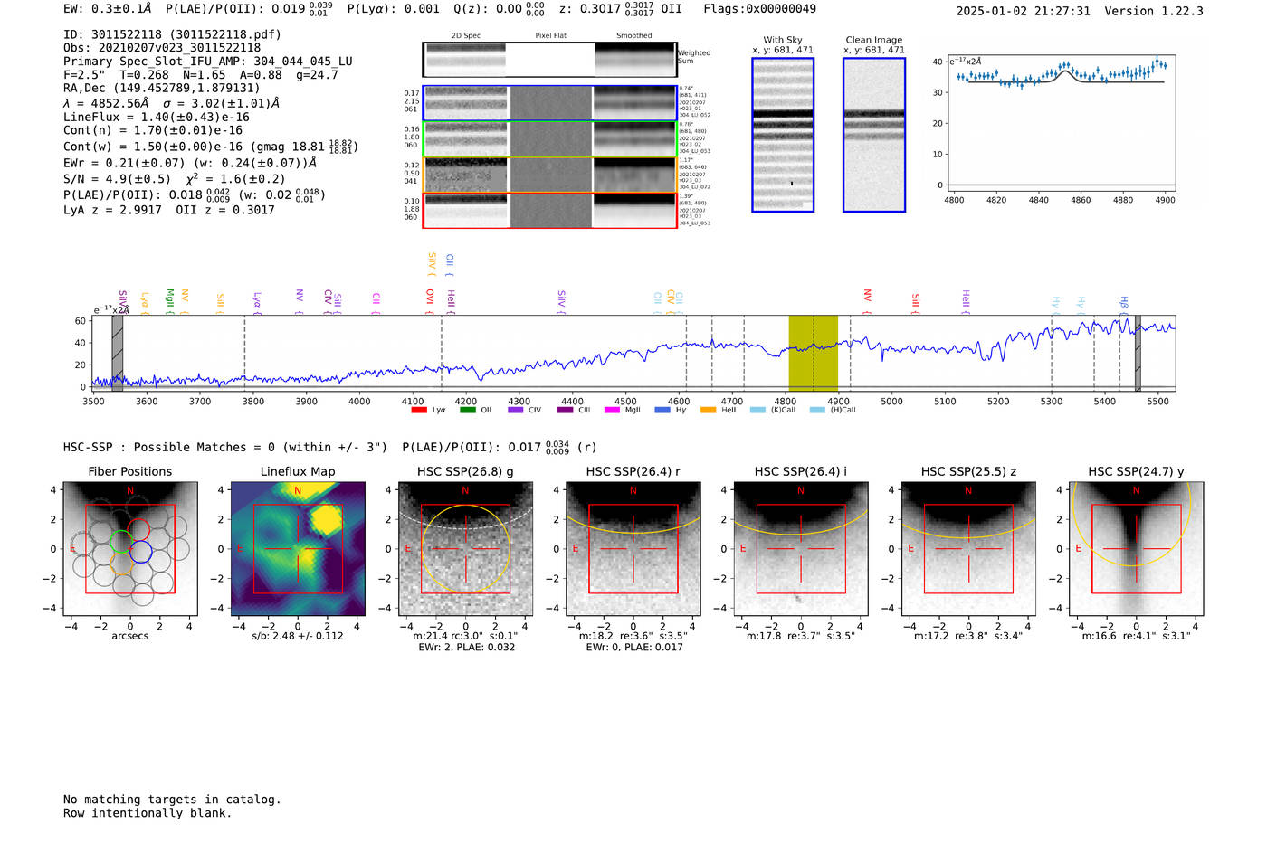The height and width of the screenshot is (862, 1267).
Task: Select the Hγ blue legend swatch
Action: coord(662,411)
